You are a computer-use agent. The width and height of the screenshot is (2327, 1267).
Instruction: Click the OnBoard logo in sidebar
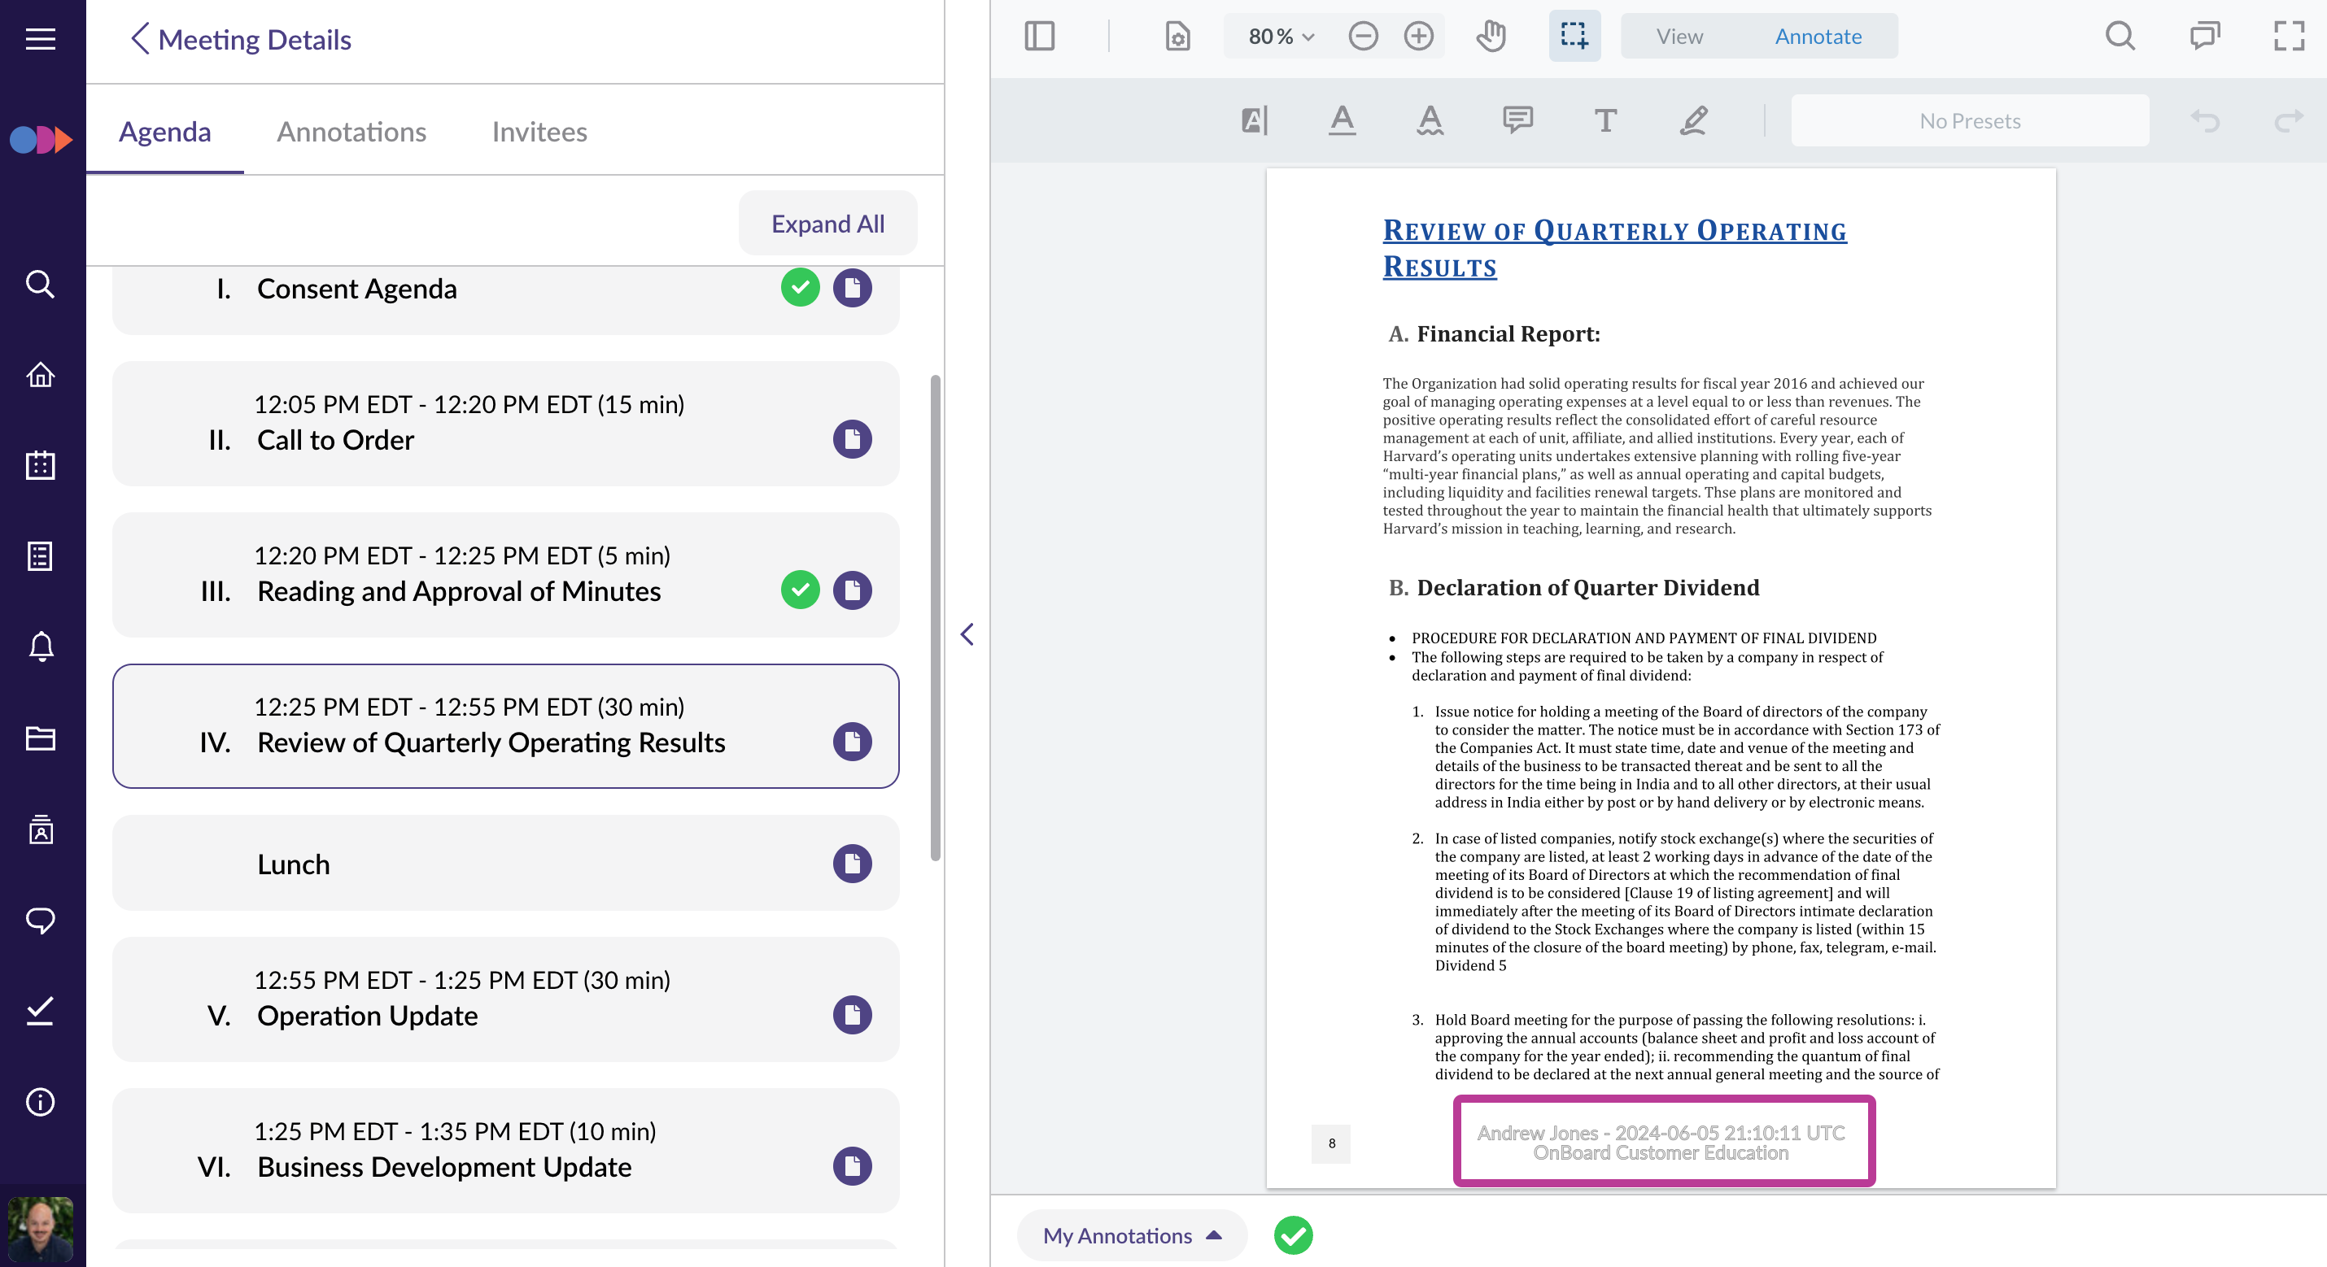tap(41, 139)
